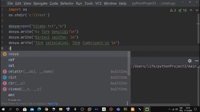200x112 pixels.
Task: Show hidden system tray icons
Action: click(169, 109)
